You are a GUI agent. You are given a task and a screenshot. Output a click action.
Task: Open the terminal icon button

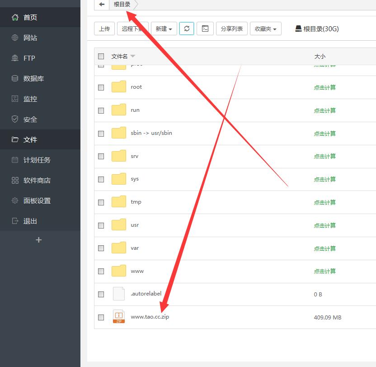tap(205, 29)
